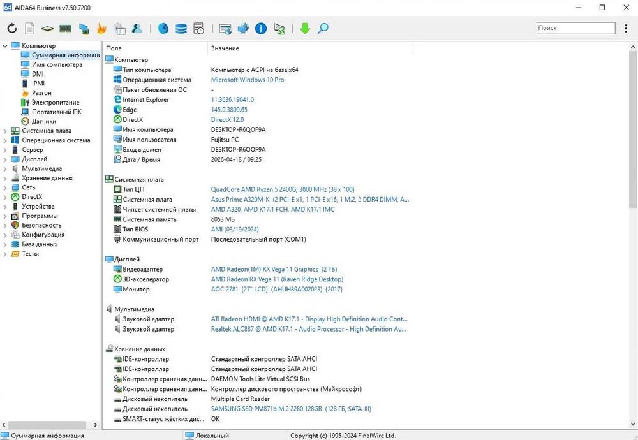Click the flame stability test icon
The image size is (638, 440).
click(x=101, y=28)
